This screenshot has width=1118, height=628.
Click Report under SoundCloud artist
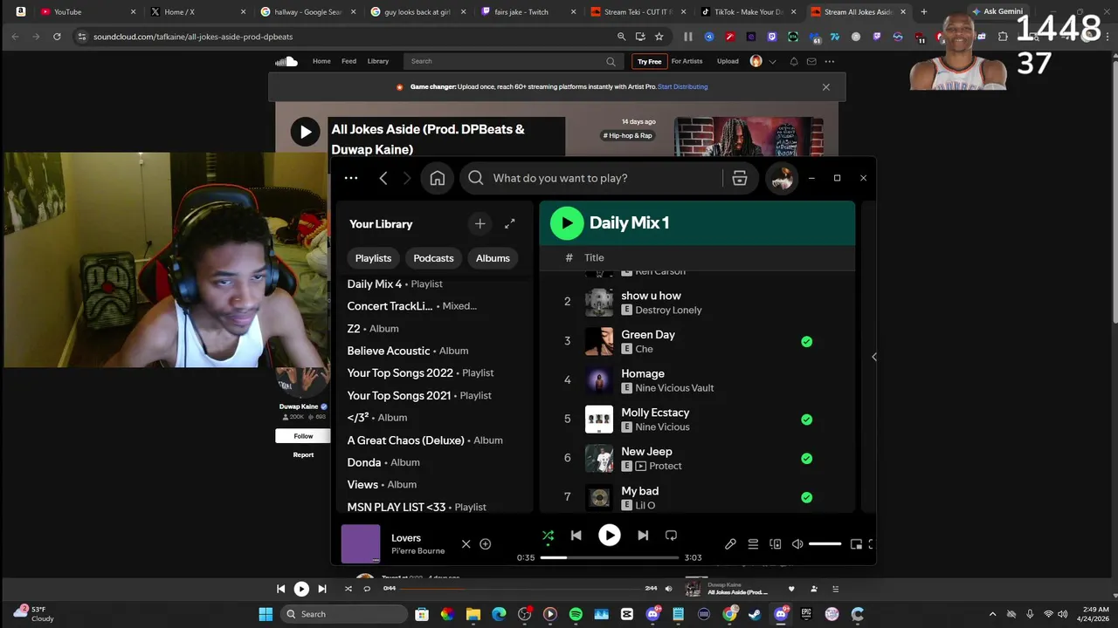pyautogui.click(x=303, y=454)
